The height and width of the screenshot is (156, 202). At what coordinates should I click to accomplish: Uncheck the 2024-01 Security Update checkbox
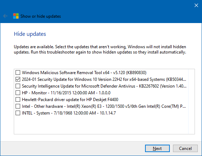pyautogui.click(x=18, y=79)
